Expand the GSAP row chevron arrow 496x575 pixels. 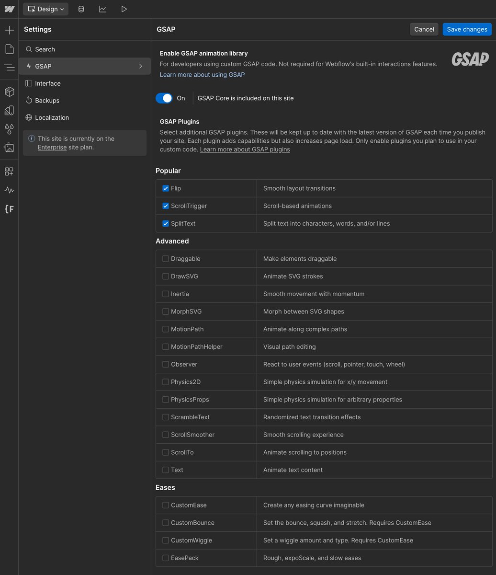(x=141, y=66)
